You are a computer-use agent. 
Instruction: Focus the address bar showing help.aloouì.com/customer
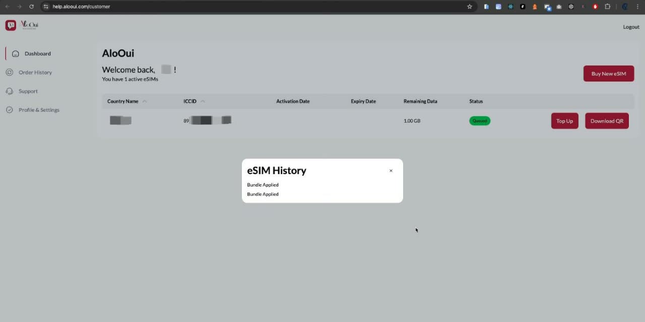pos(258,7)
